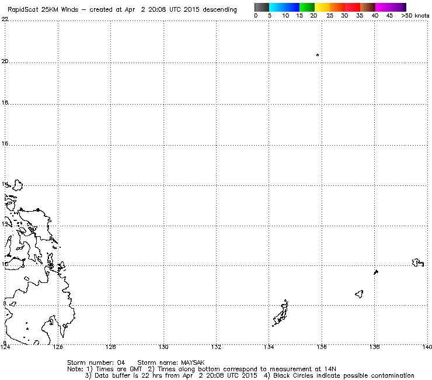Viewport: 432px width, 380px height.
Task: Click "Storm number: 04" text
Action: pyautogui.click(x=96, y=362)
